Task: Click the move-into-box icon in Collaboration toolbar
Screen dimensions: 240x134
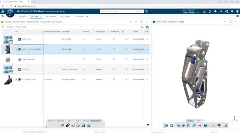Action: tap(73, 125)
